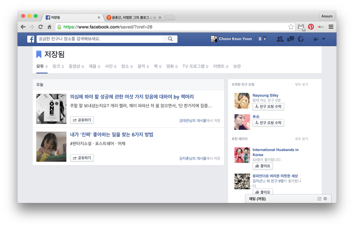
Task: Select the 링크 saved filter
Action: [x=58, y=67]
